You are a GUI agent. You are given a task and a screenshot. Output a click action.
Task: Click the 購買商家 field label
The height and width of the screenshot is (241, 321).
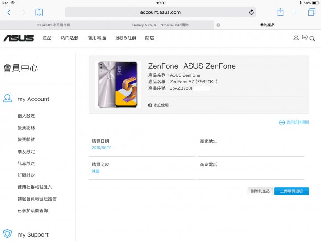click(x=100, y=165)
